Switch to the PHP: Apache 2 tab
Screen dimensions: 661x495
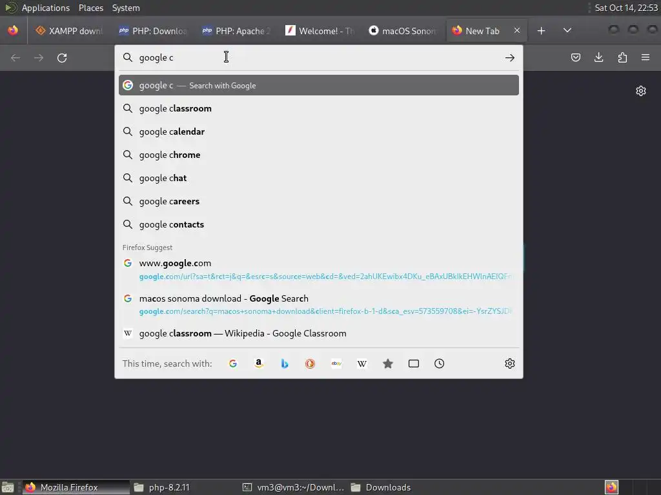(237, 31)
